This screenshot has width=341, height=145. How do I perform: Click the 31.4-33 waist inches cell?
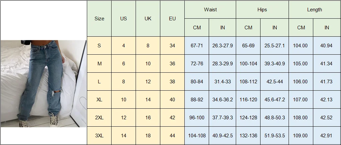click(x=222, y=82)
